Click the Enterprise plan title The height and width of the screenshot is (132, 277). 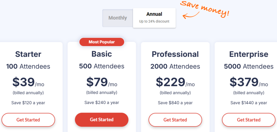click(x=249, y=54)
